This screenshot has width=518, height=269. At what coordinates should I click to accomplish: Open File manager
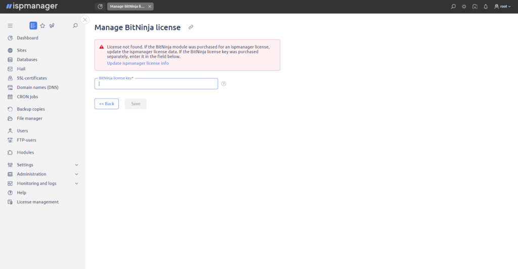(x=29, y=118)
